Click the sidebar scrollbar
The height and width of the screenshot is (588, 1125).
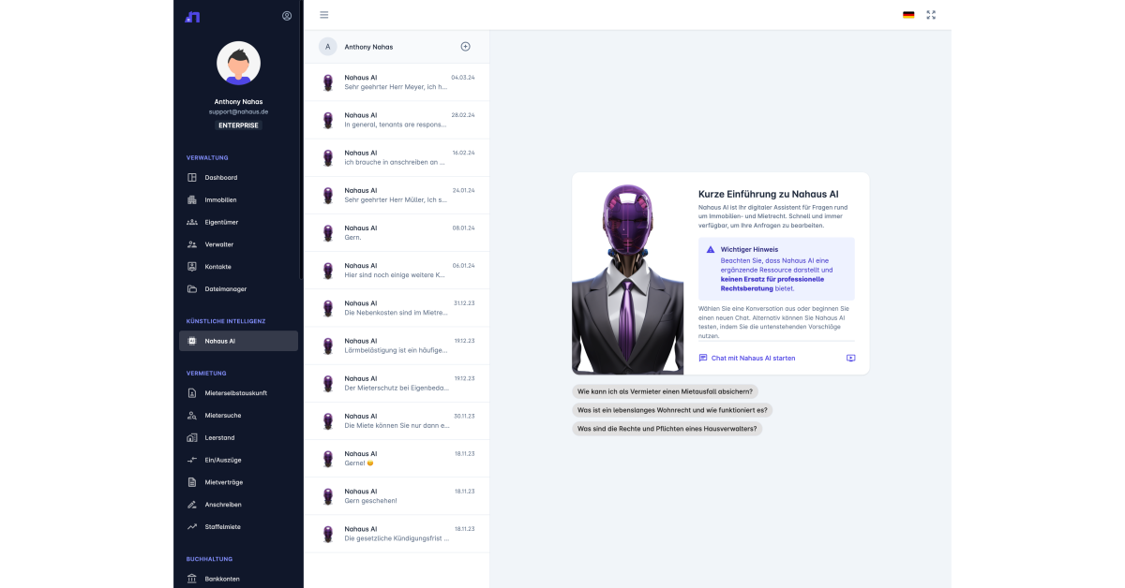tap(301, 140)
